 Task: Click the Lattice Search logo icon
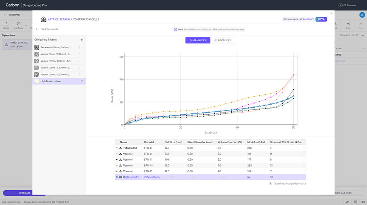pos(44,19)
